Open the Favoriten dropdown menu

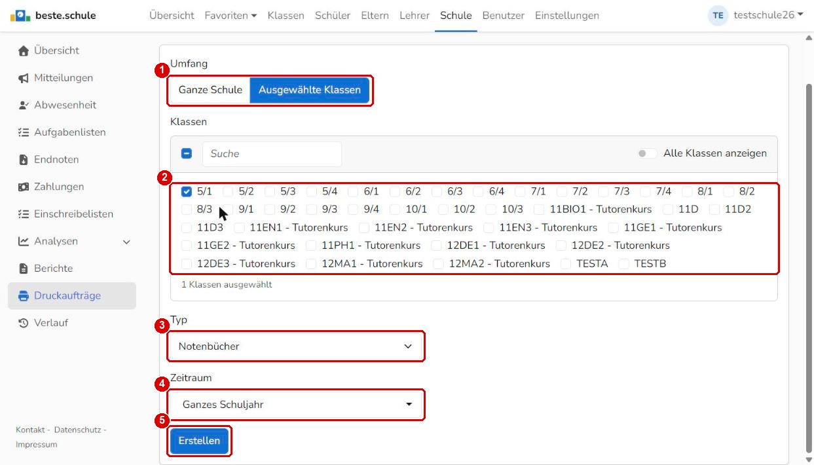click(x=231, y=15)
